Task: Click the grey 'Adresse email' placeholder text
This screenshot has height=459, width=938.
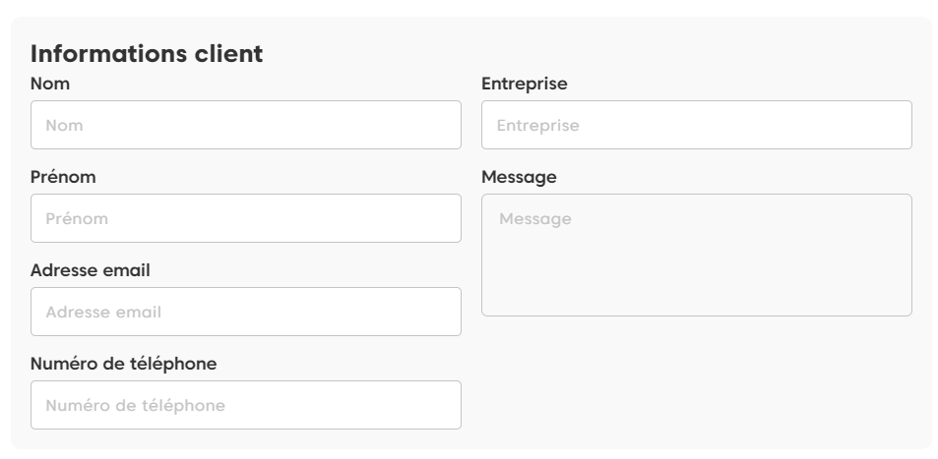Action: tap(103, 313)
